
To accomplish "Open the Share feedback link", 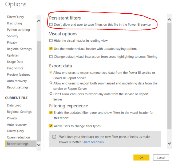I will 93,142.
